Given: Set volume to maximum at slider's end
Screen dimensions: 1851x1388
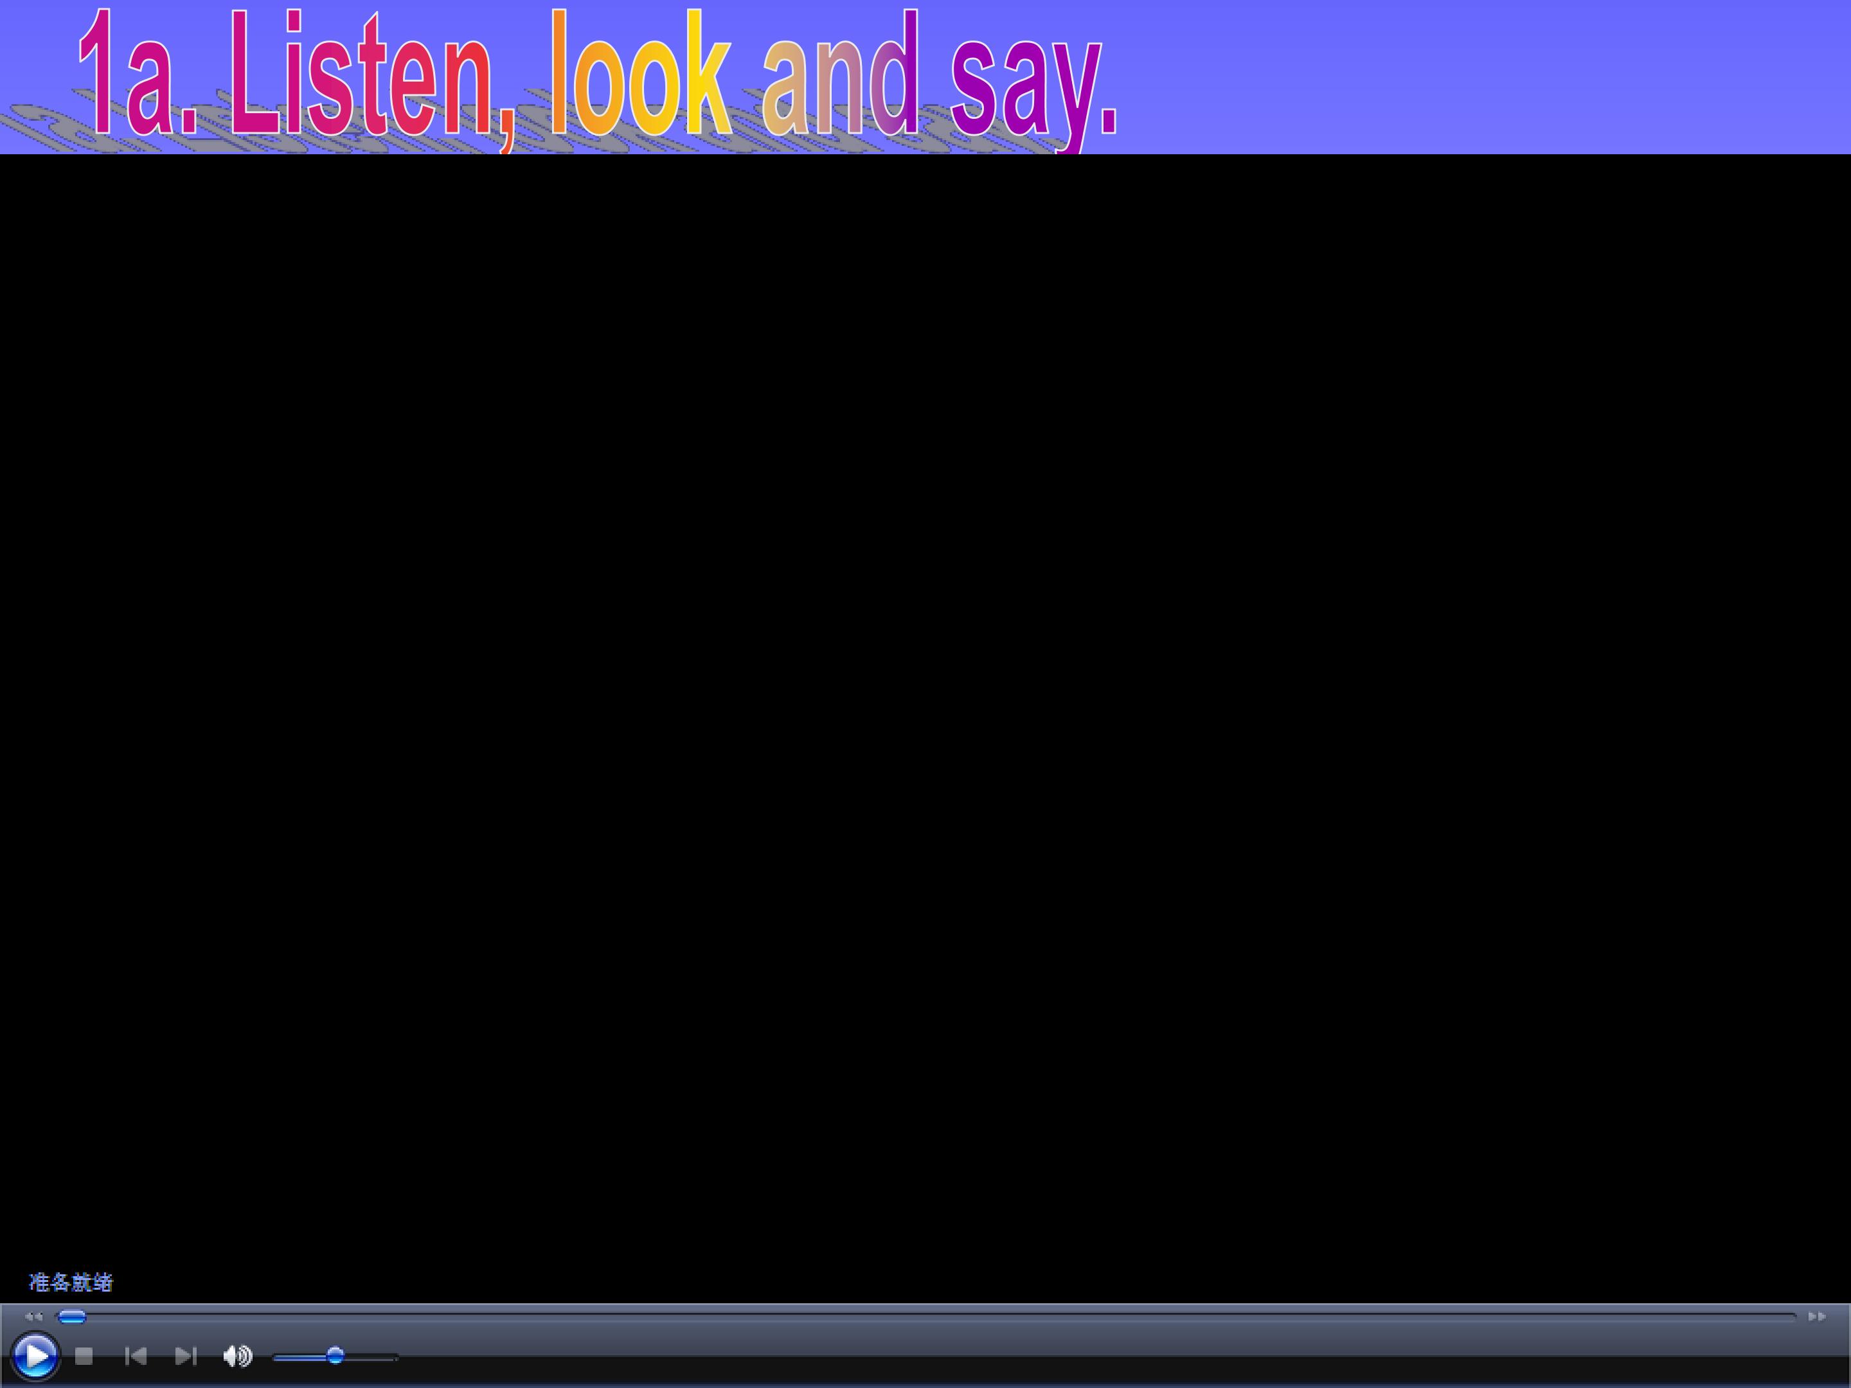Looking at the screenshot, I should click(x=395, y=1358).
